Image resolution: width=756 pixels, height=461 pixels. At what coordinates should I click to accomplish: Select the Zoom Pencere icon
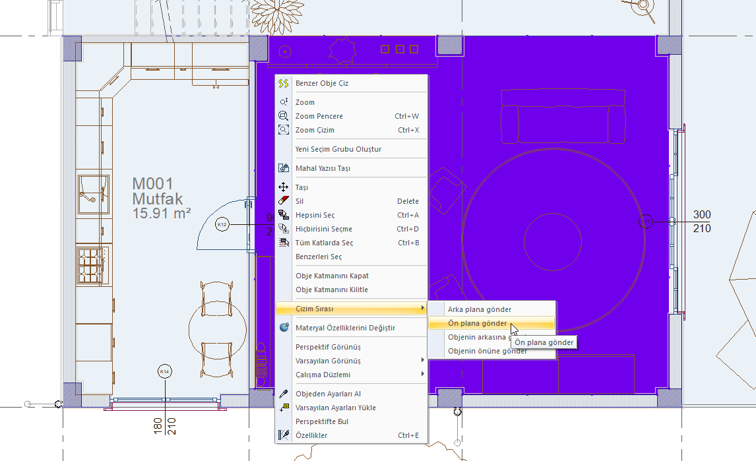(x=284, y=116)
